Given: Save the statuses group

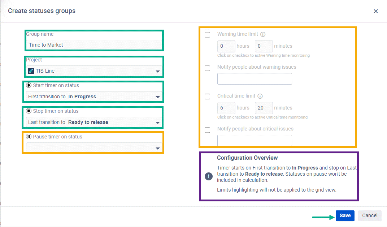Looking at the screenshot, I should (345, 216).
